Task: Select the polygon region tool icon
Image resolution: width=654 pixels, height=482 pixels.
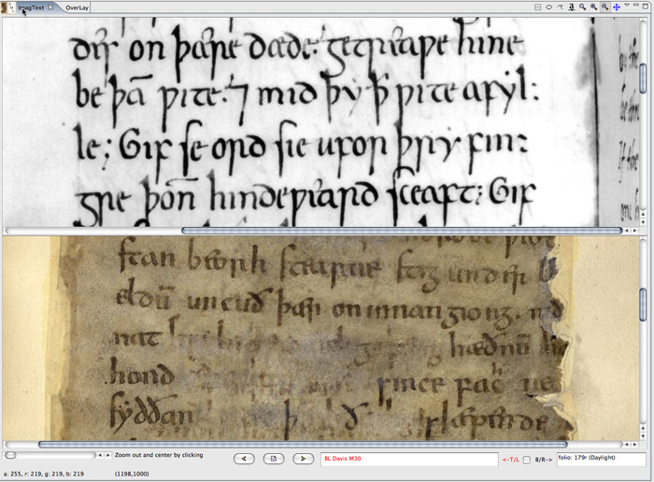Action: click(x=549, y=7)
